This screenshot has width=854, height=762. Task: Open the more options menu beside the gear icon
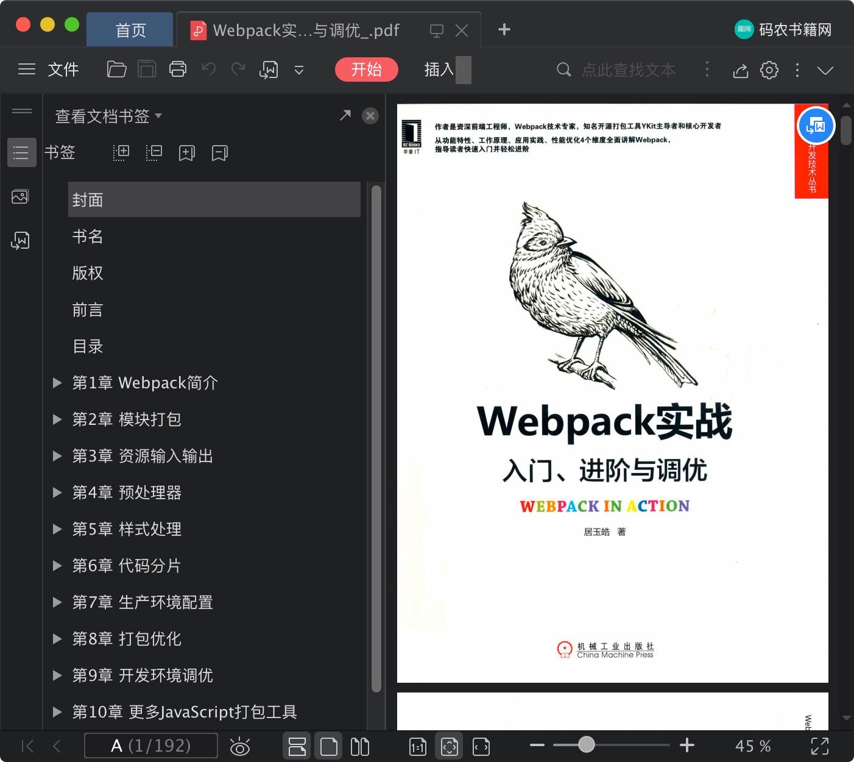(797, 70)
